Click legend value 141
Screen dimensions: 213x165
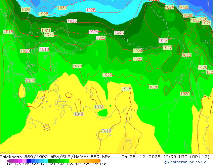tap(96, 164)
